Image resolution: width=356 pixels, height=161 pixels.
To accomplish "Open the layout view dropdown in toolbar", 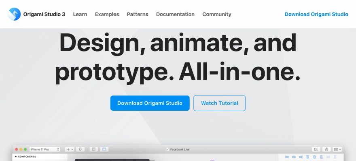I will coord(337,149).
